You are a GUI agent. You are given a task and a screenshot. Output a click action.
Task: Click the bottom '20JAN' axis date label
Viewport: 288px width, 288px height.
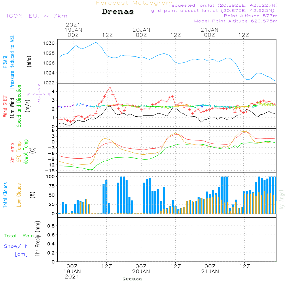(x=141, y=272)
